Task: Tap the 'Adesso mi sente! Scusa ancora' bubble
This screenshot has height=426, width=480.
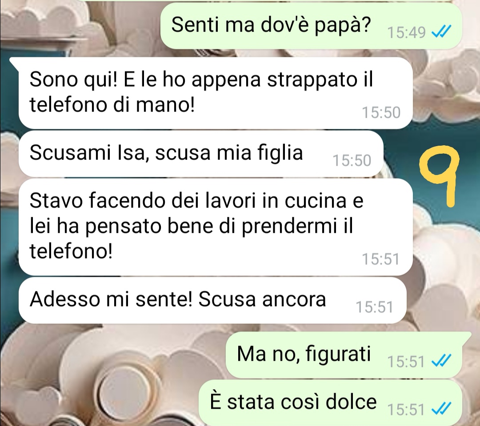Action: click(x=212, y=300)
